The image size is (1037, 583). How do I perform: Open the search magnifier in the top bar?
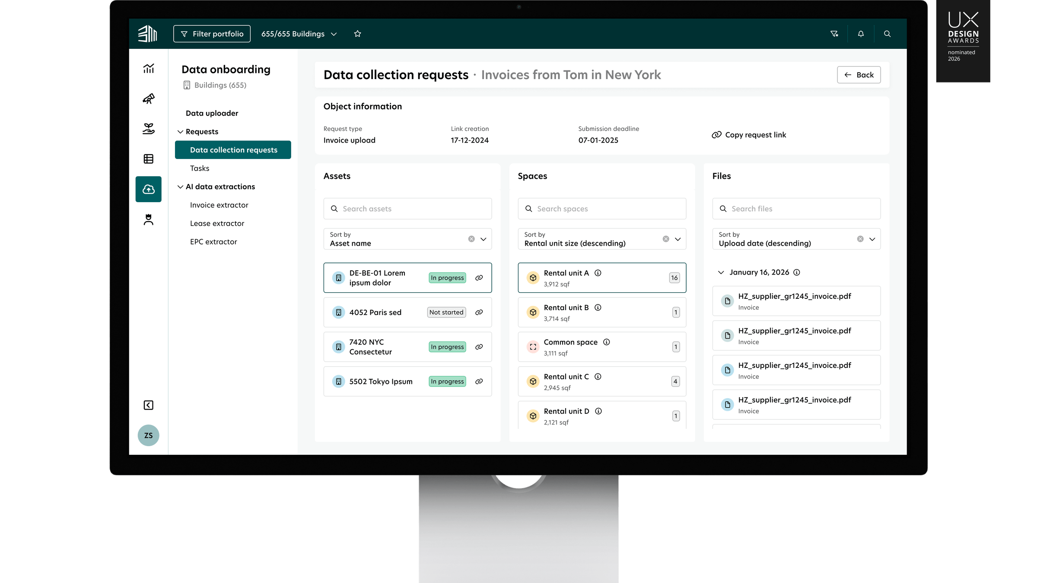tap(887, 34)
